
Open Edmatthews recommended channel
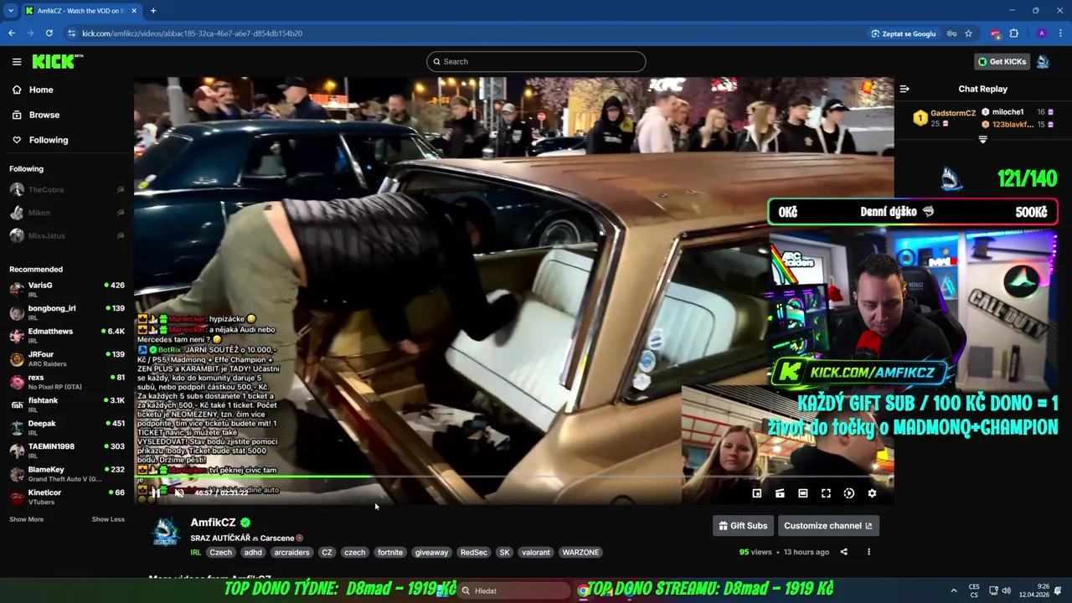click(x=67, y=336)
